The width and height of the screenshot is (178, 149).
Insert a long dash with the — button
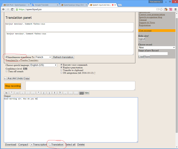coord(17,93)
